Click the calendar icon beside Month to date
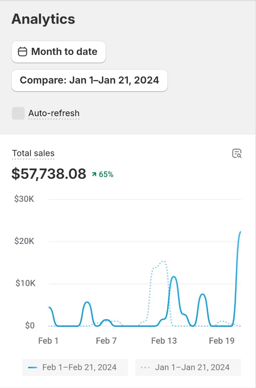256x388 pixels. click(x=23, y=52)
